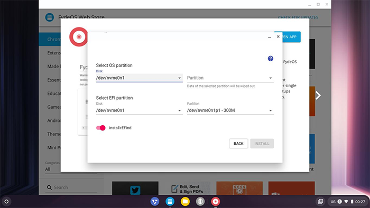The height and width of the screenshot is (208, 370).
Task: Open the EFI Partition /dev/nvme0n1p1 dropdown
Action: [230, 110]
